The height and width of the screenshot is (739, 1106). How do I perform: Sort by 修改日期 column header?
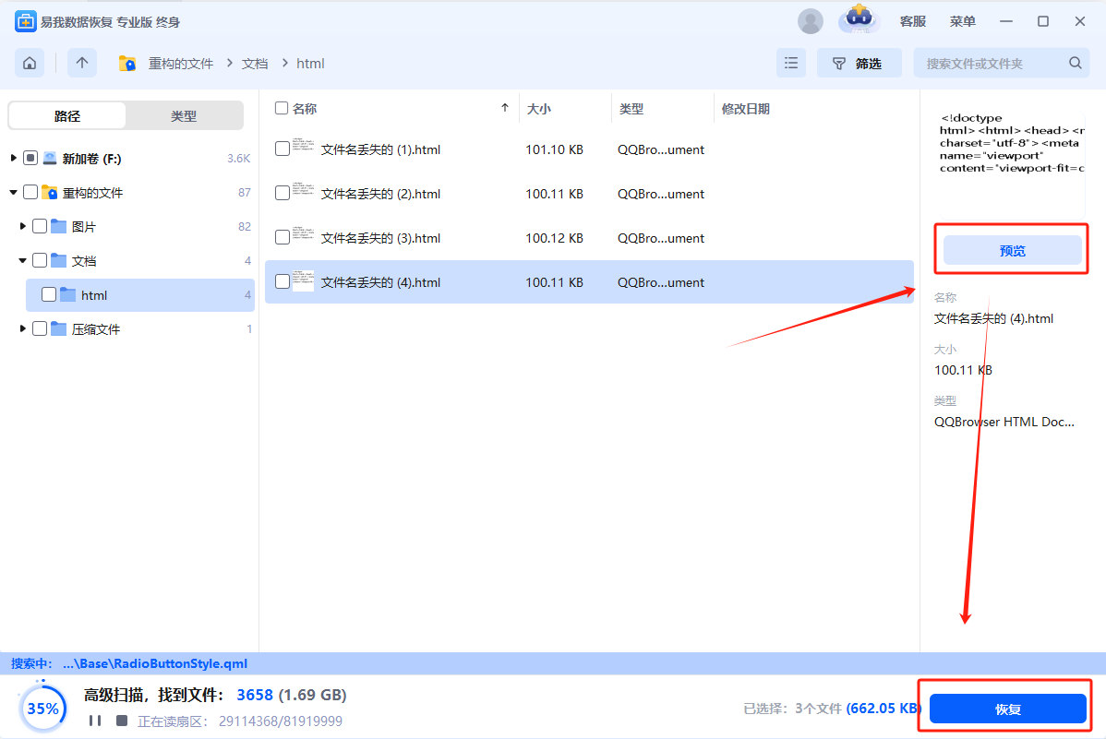[x=746, y=109]
